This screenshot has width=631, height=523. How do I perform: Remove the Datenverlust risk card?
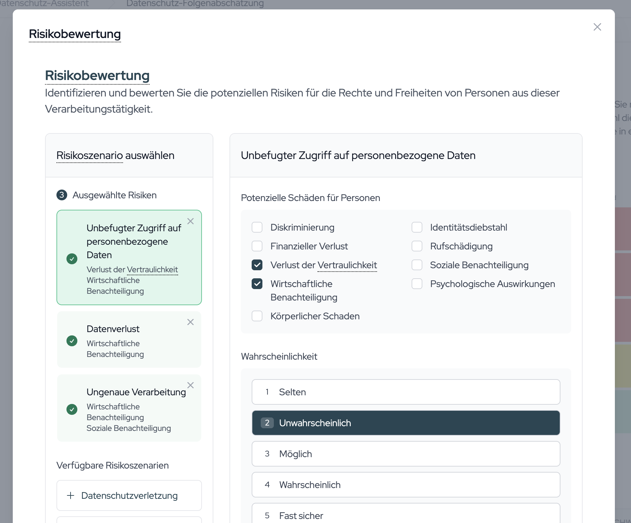(191, 322)
